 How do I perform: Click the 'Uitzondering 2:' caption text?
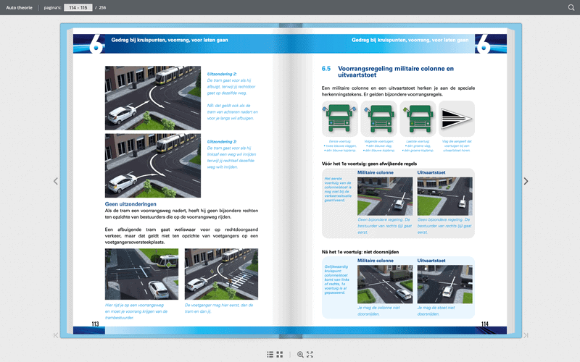coord(222,74)
